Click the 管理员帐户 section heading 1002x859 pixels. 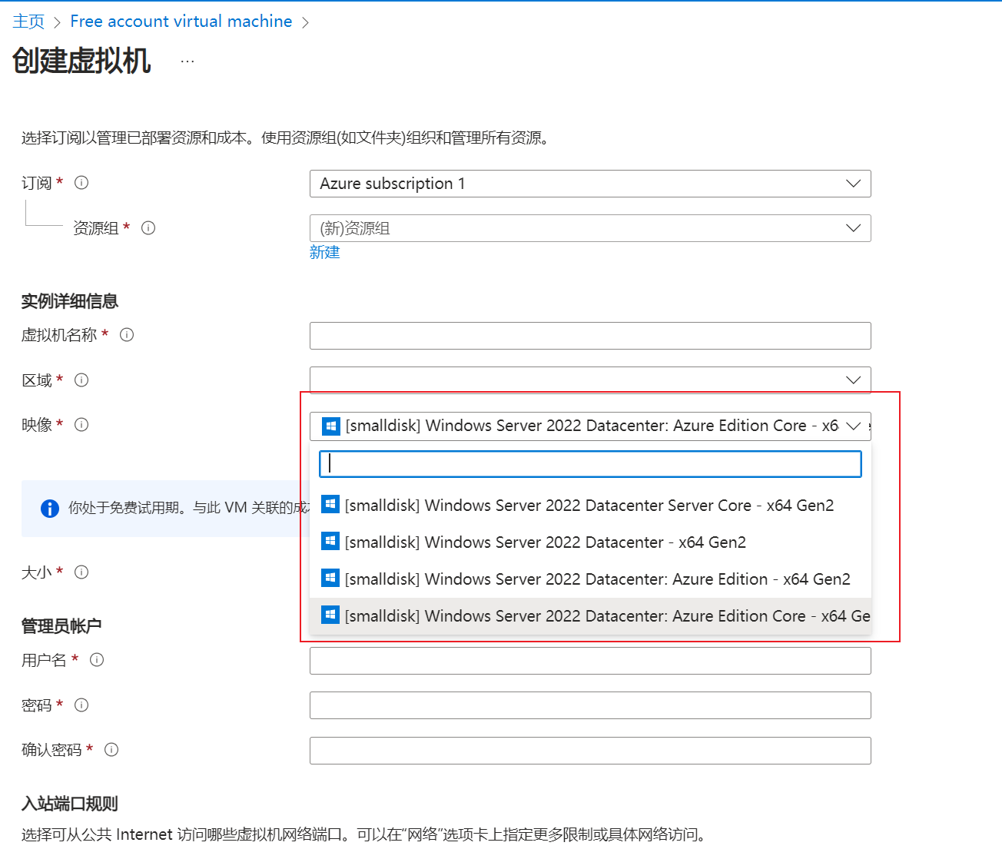61,626
